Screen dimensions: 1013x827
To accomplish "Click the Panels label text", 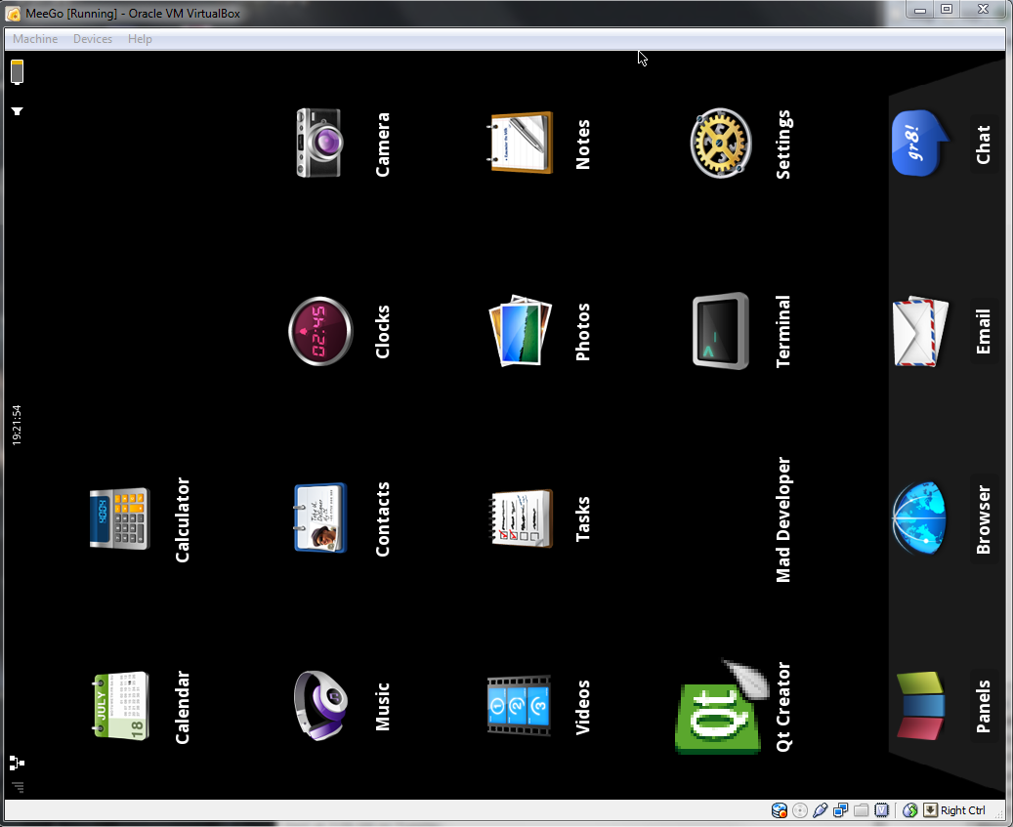I will click(x=984, y=706).
